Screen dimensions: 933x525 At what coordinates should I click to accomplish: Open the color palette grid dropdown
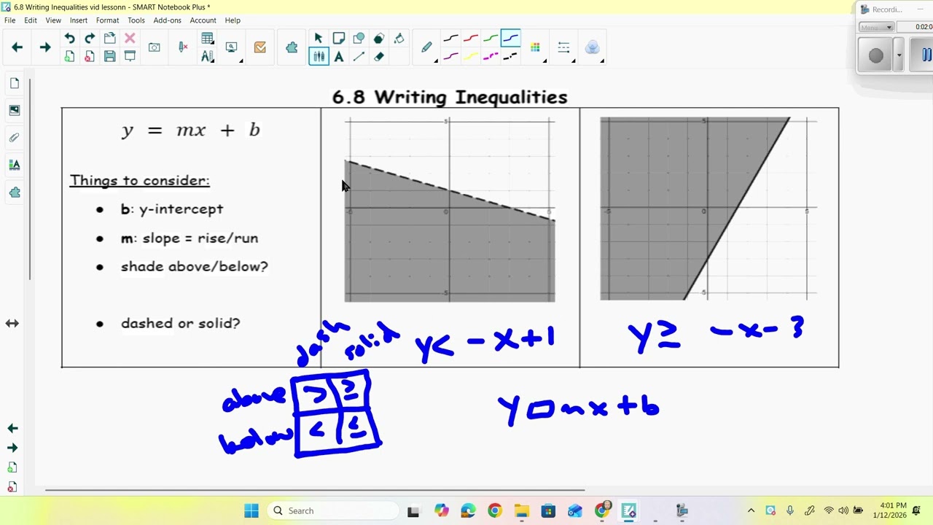[537, 47]
